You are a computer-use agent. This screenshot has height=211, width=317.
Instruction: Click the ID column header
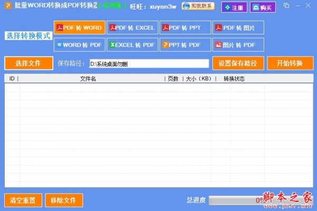click(12, 78)
